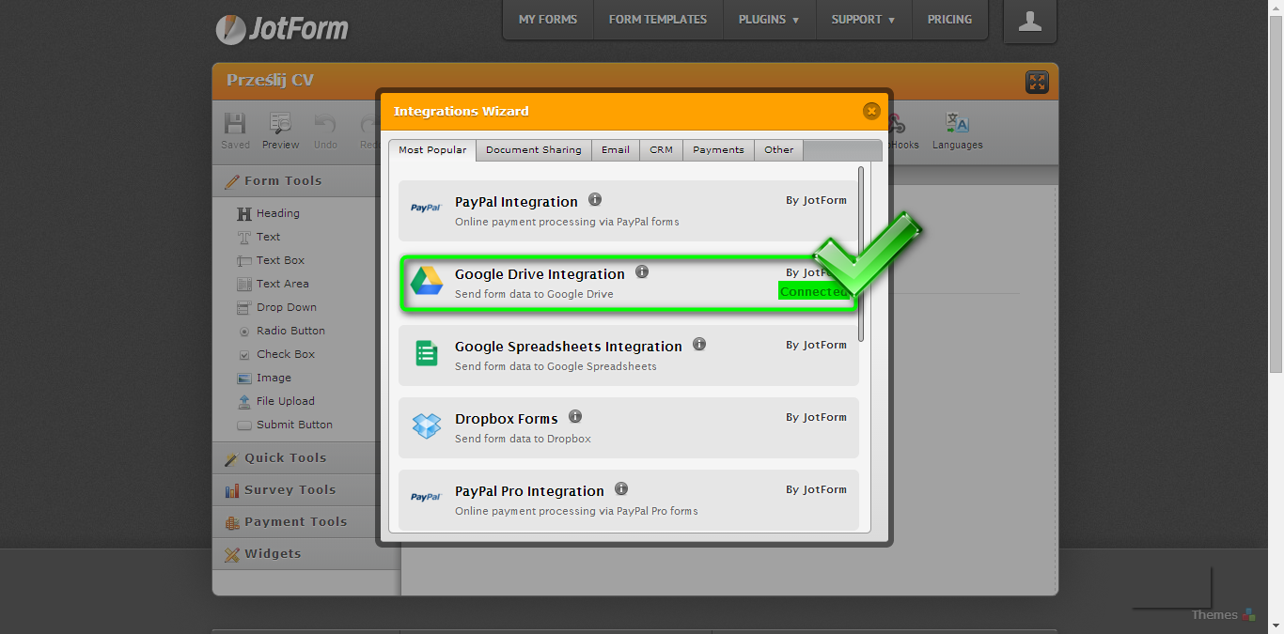This screenshot has height=634, width=1284.
Task: Show info for Google Spreadsheets Integration
Action: 699,344
